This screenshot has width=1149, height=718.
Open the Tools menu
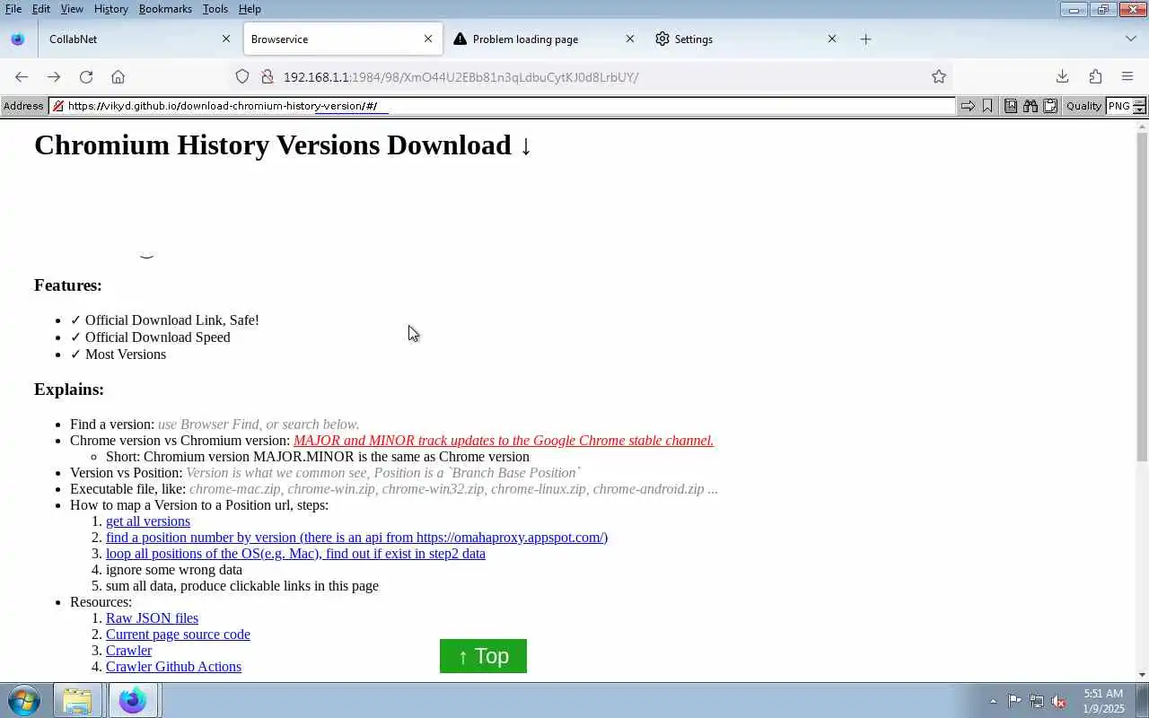point(215,9)
